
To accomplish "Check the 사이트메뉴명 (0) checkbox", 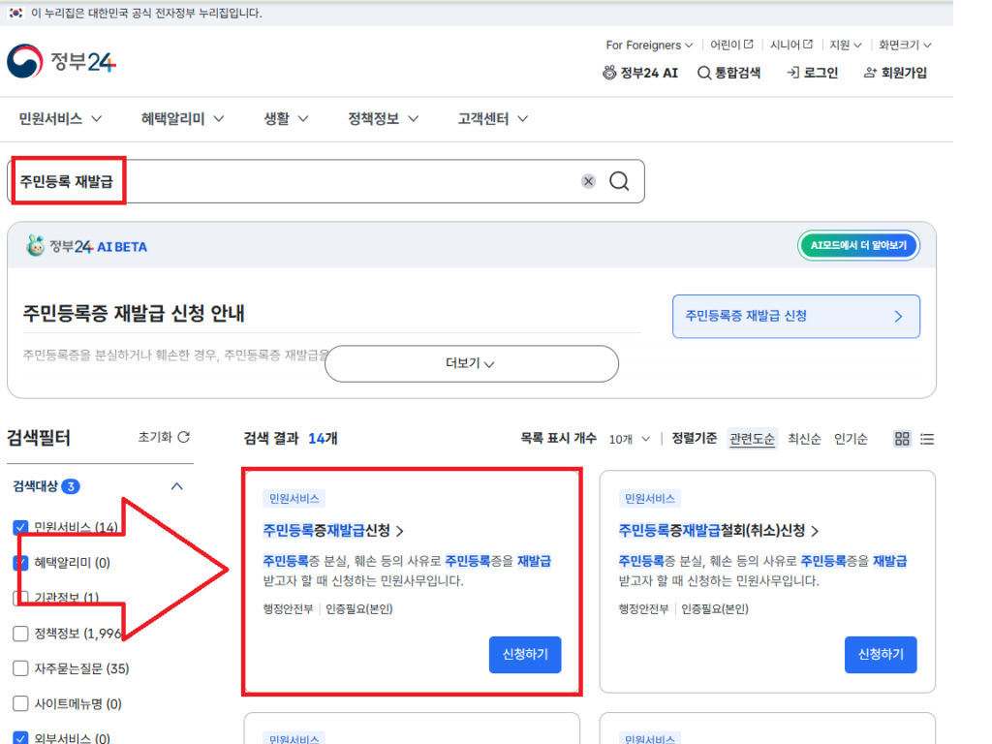I will pos(20,703).
